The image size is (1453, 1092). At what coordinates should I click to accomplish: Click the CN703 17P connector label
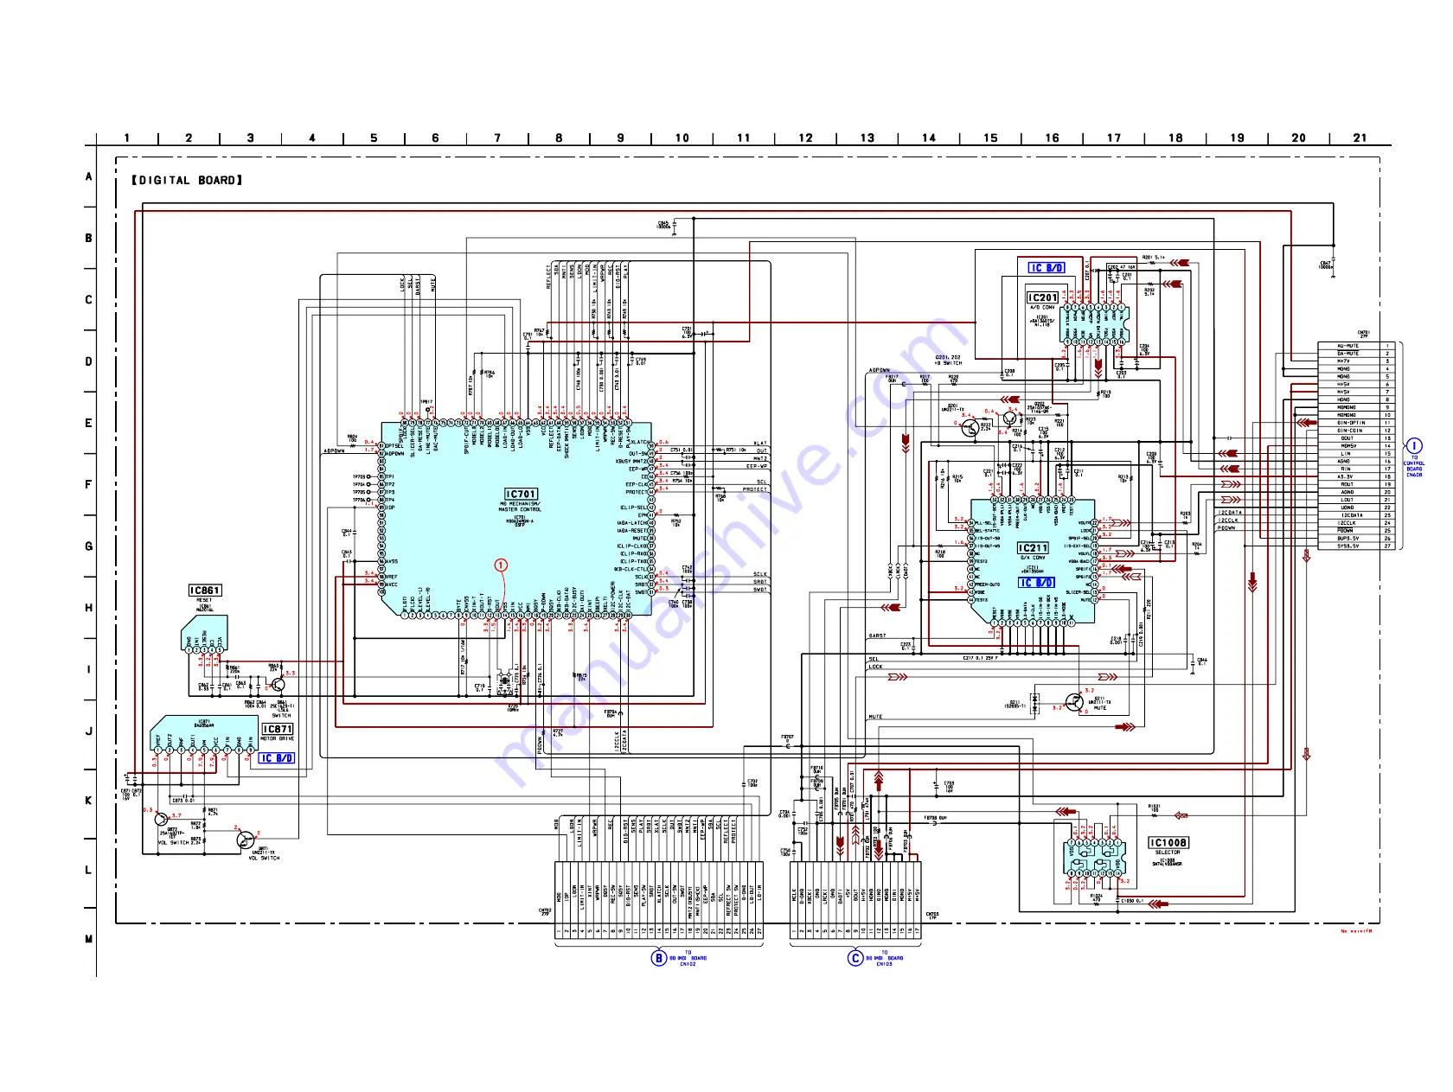932,916
